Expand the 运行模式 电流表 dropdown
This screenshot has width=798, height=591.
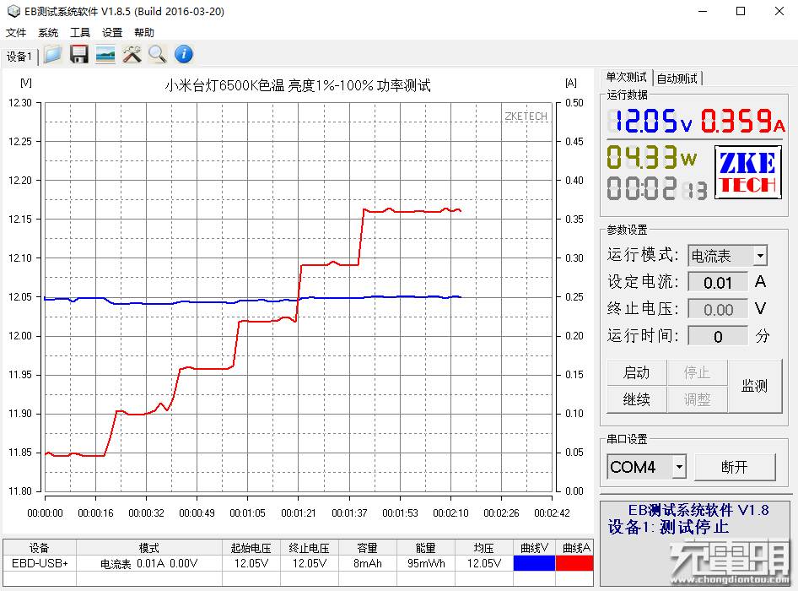(x=760, y=256)
